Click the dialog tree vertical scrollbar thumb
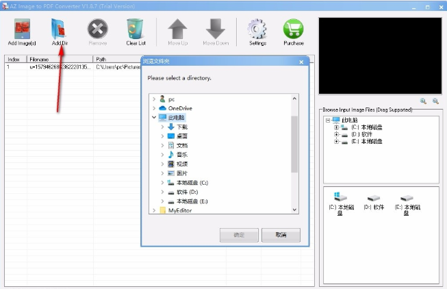This screenshot has height=289, width=447. (x=294, y=144)
